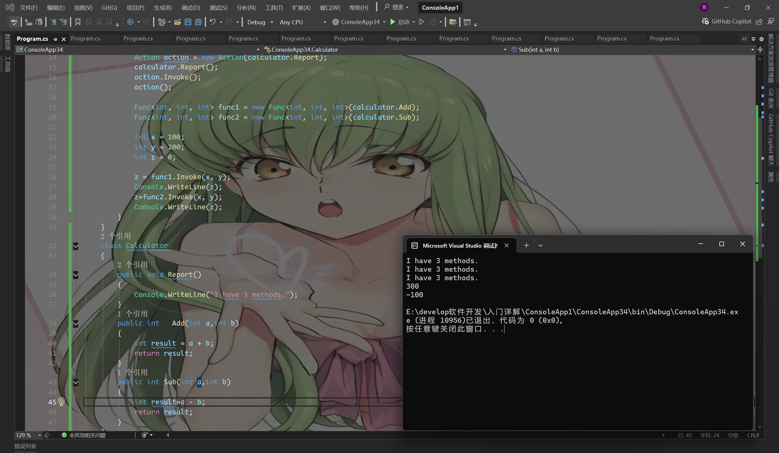Image resolution: width=779 pixels, height=453 pixels.
Task: Open the ConsoleApp34.Calculator type navigation dropdown
Action: click(x=386, y=50)
